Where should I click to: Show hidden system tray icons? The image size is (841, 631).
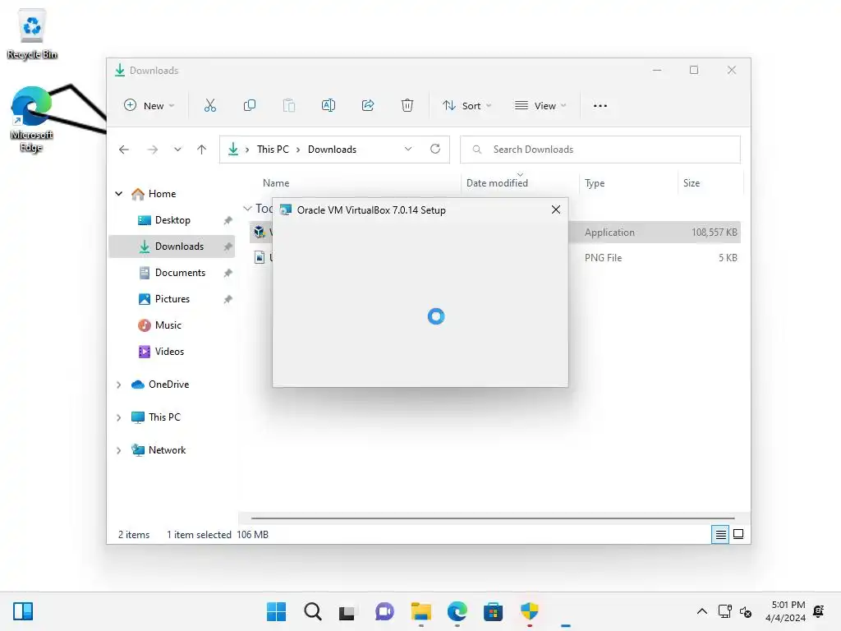click(701, 611)
